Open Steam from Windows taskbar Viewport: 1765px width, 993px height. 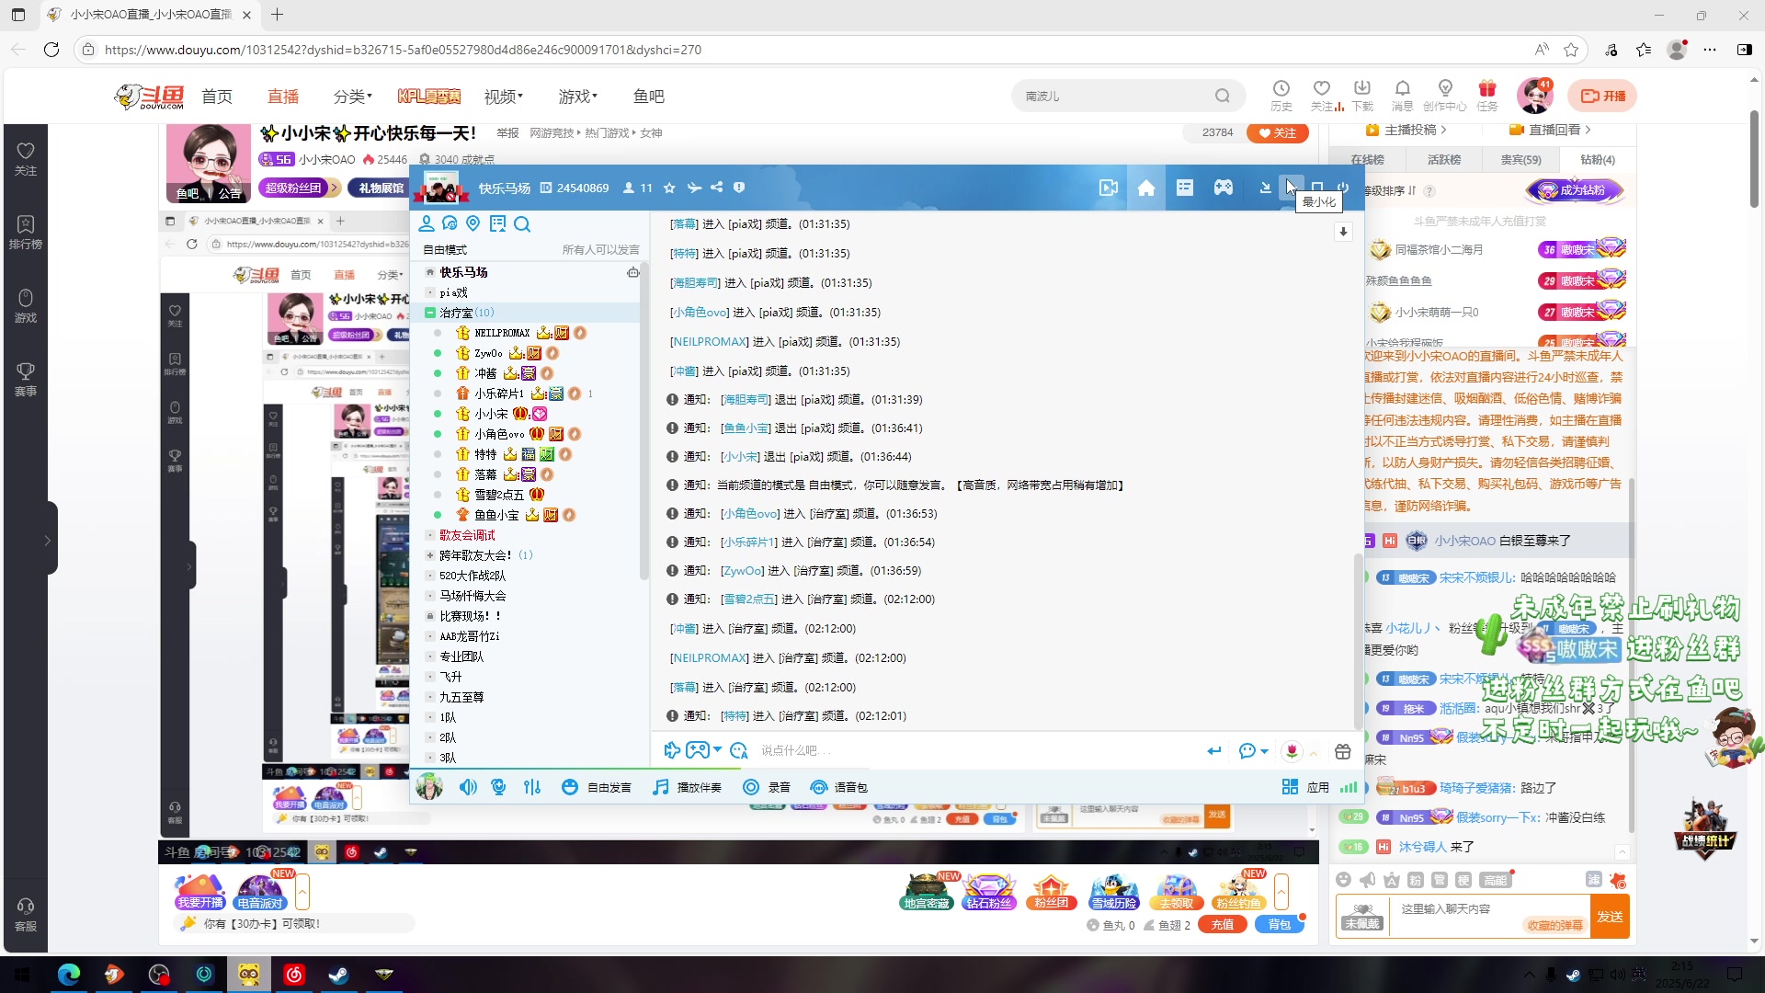(x=338, y=975)
